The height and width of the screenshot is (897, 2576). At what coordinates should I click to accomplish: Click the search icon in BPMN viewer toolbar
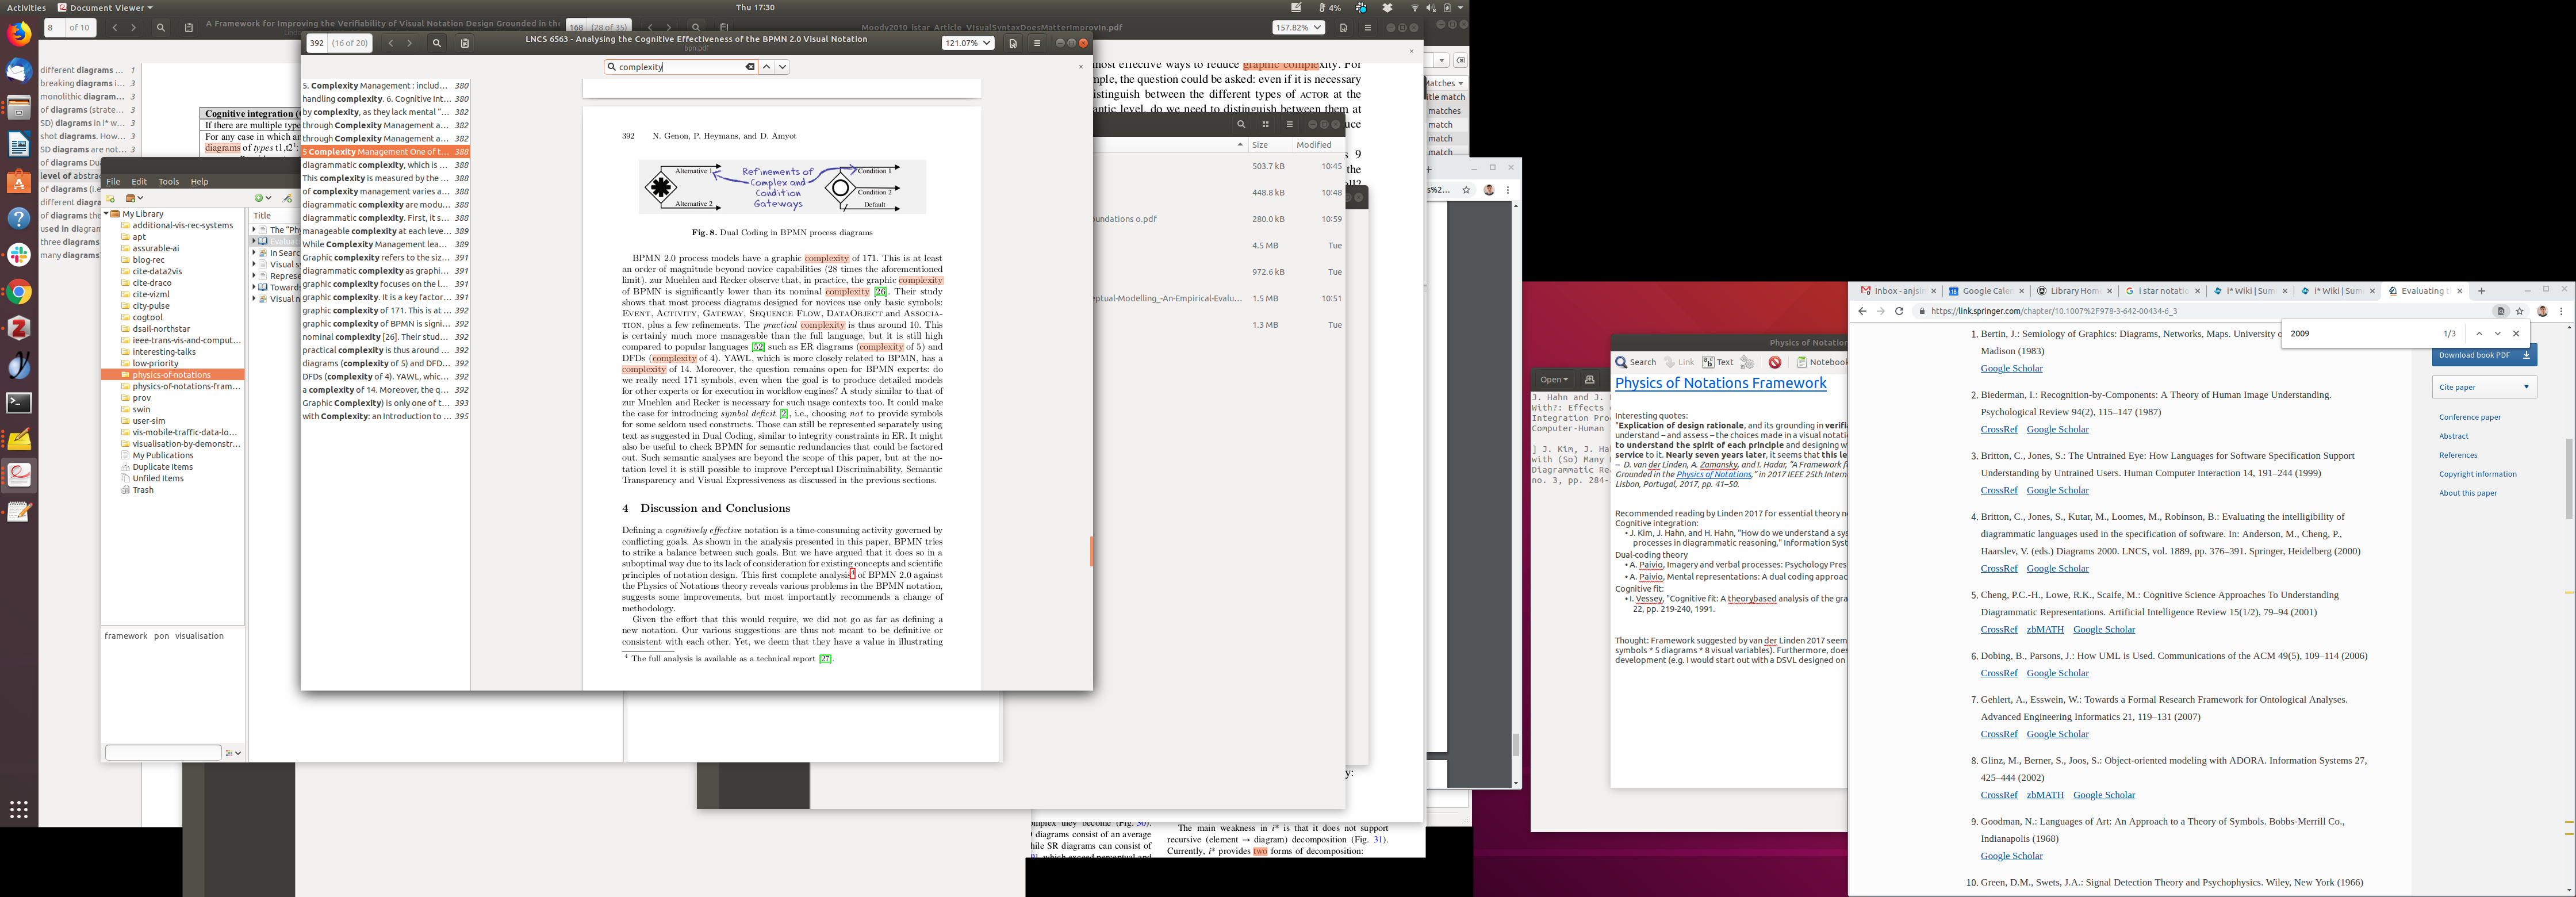click(436, 43)
